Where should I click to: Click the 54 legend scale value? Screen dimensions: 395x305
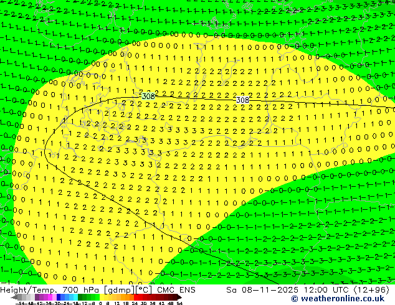(179, 303)
